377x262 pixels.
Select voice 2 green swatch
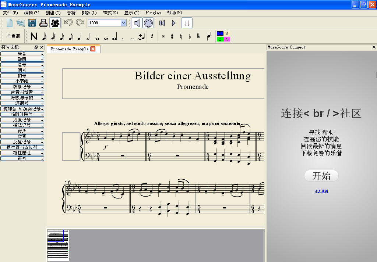click(x=220, y=39)
